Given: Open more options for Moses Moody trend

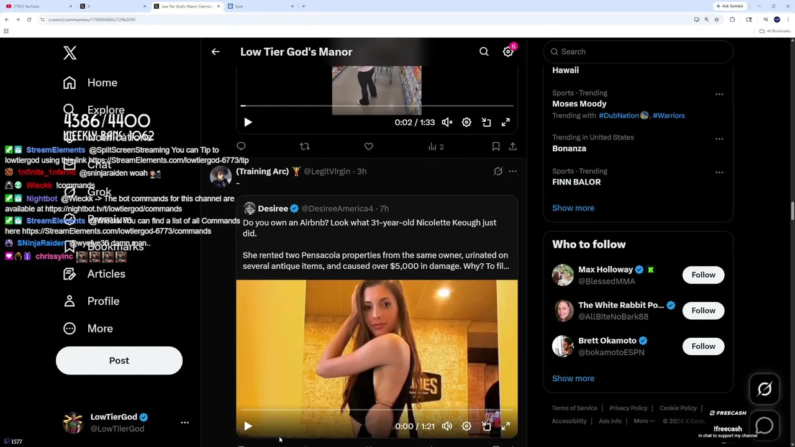Looking at the screenshot, I should click(719, 94).
